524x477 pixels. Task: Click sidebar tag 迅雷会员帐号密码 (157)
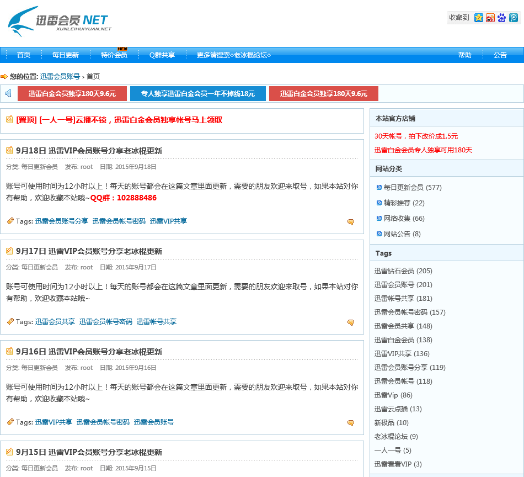pos(410,312)
